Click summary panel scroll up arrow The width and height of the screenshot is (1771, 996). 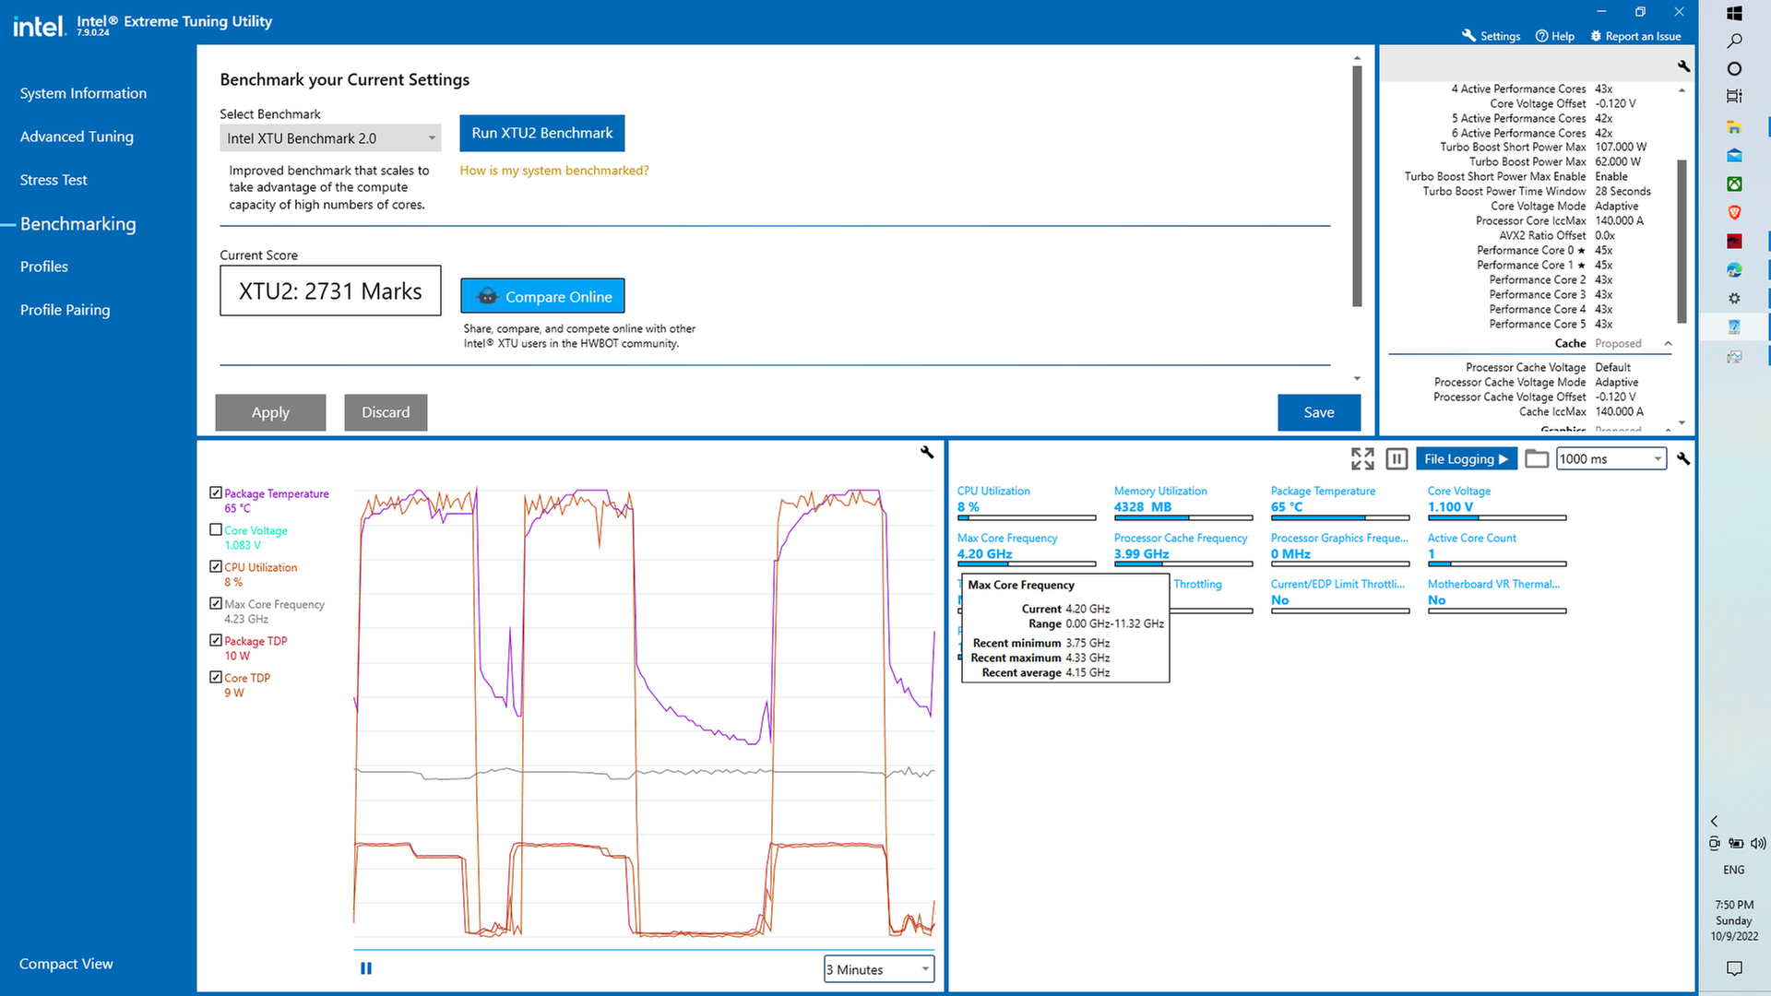[1682, 90]
